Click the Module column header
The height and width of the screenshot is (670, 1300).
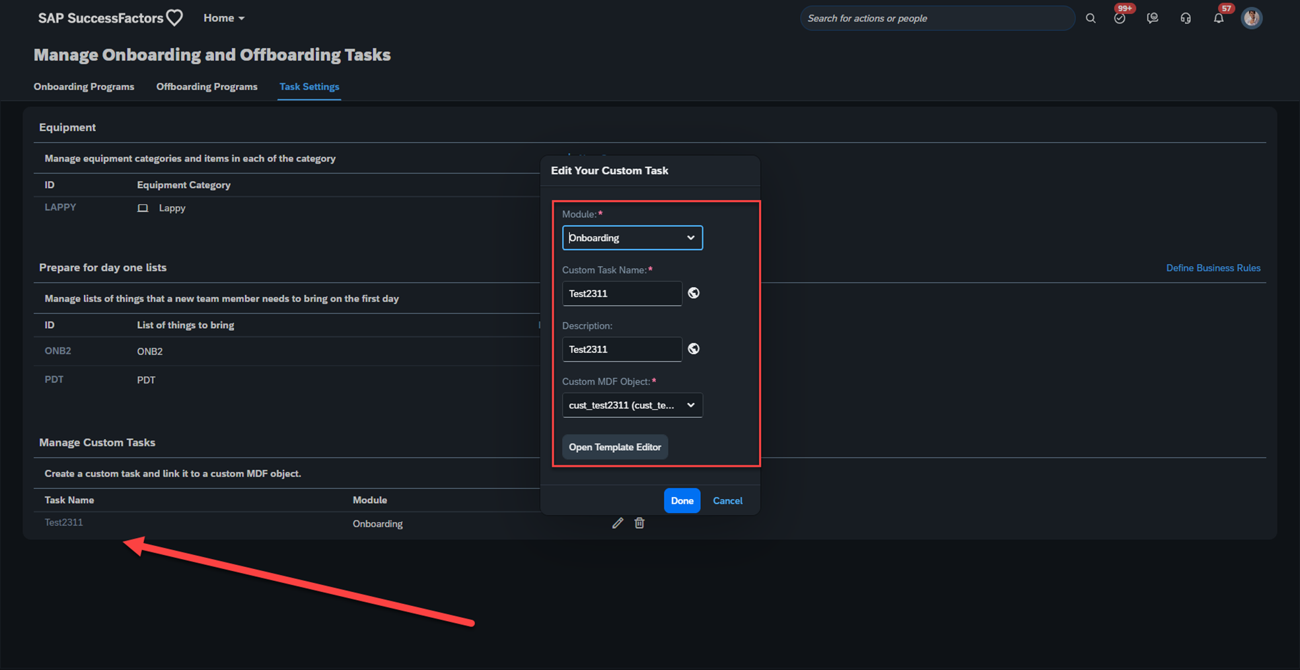(370, 500)
